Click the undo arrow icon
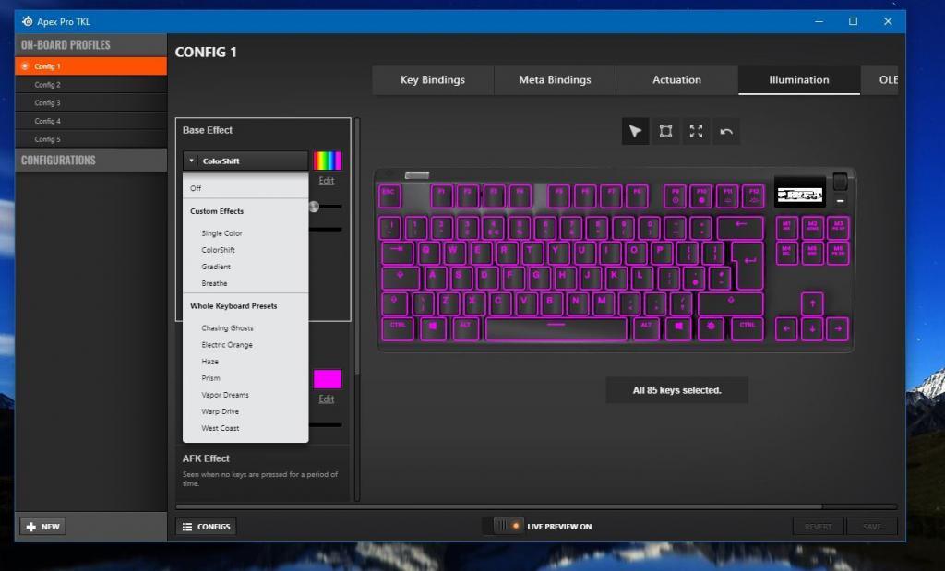The image size is (945, 571). (x=726, y=132)
